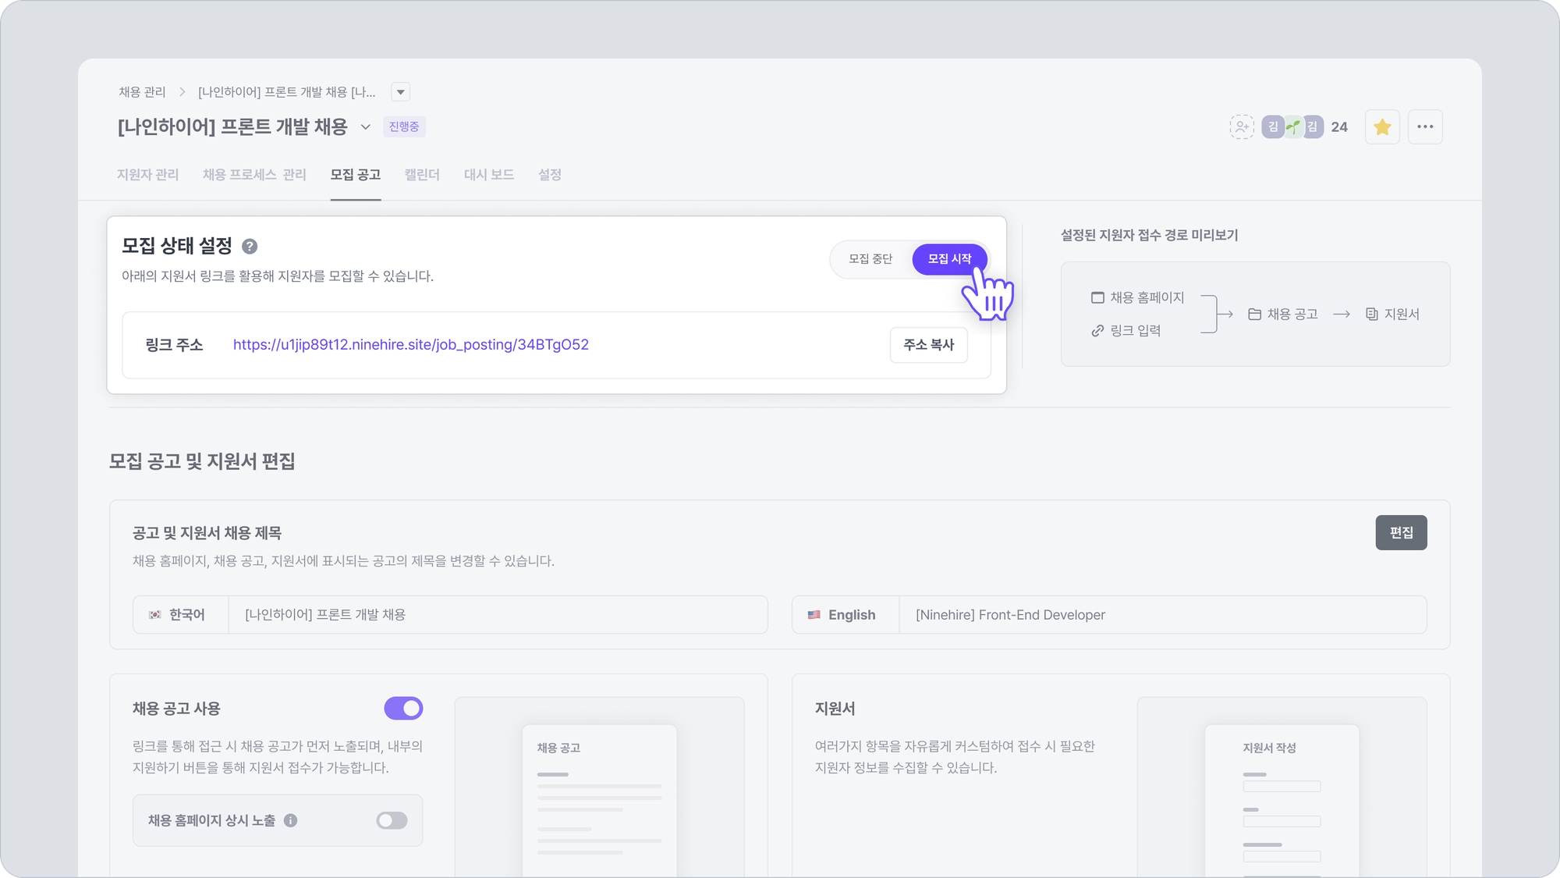Click 채용 관리 breadcrumb link
Viewport: 1560px width, 878px height.
(x=142, y=92)
